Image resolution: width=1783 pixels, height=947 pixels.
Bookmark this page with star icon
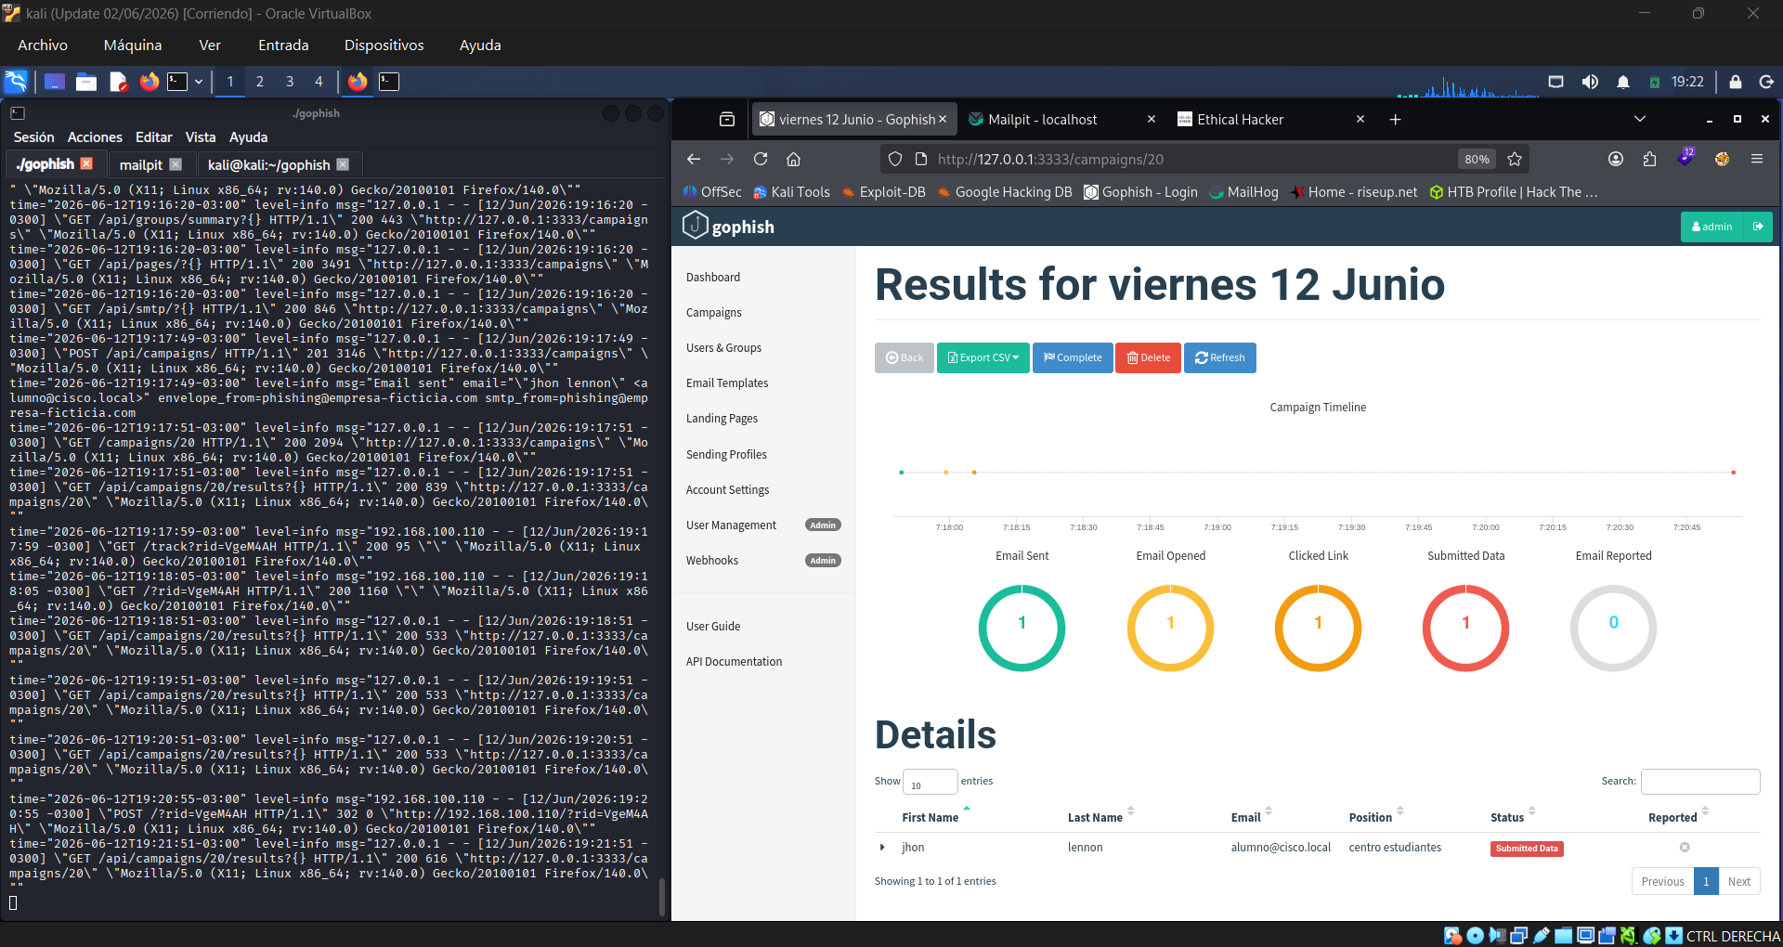[1515, 159]
